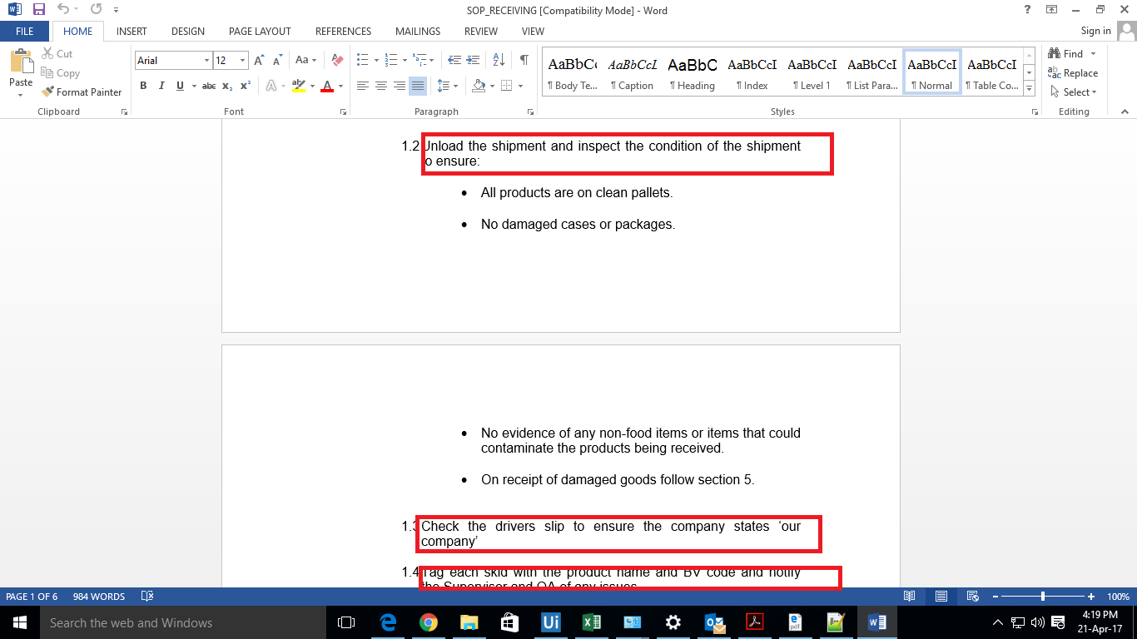Apply strikethrough formatting

(208, 86)
